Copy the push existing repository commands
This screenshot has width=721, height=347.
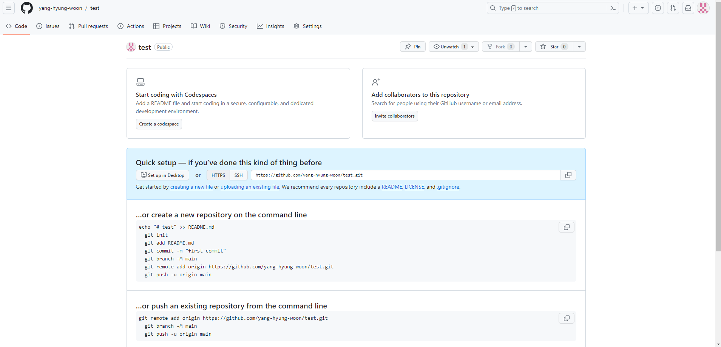pyautogui.click(x=566, y=318)
